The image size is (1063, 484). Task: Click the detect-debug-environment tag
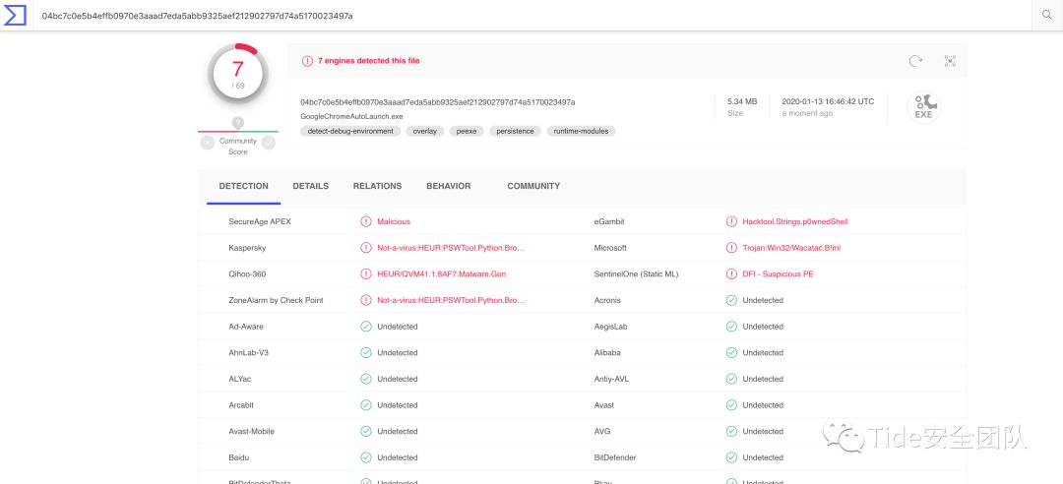350,131
